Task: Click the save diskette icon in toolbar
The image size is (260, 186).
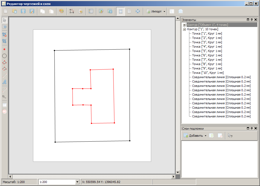Action: click(x=23, y=11)
